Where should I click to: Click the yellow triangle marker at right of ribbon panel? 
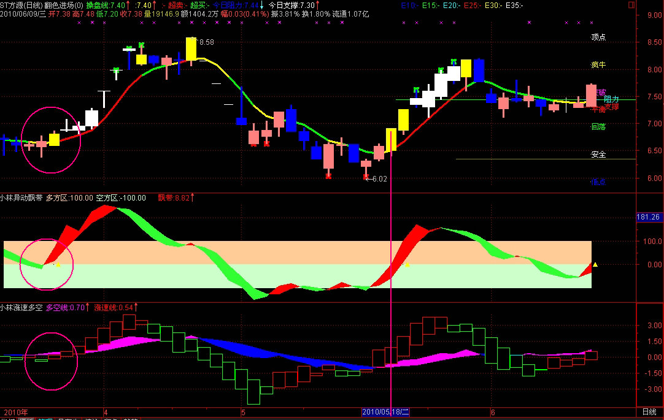(x=595, y=265)
